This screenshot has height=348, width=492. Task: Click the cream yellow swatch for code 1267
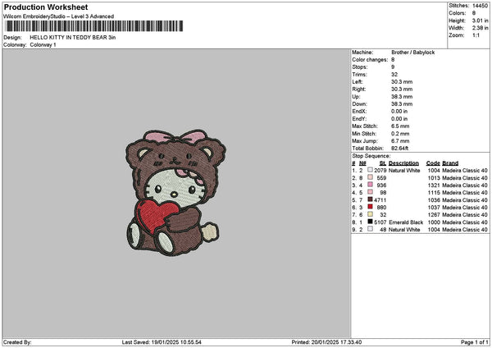pyautogui.click(x=371, y=214)
